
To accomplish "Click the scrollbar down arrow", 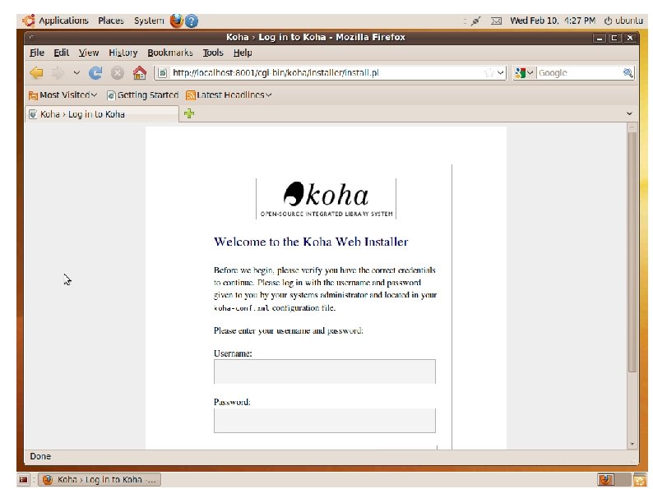I will coord(632,444).
